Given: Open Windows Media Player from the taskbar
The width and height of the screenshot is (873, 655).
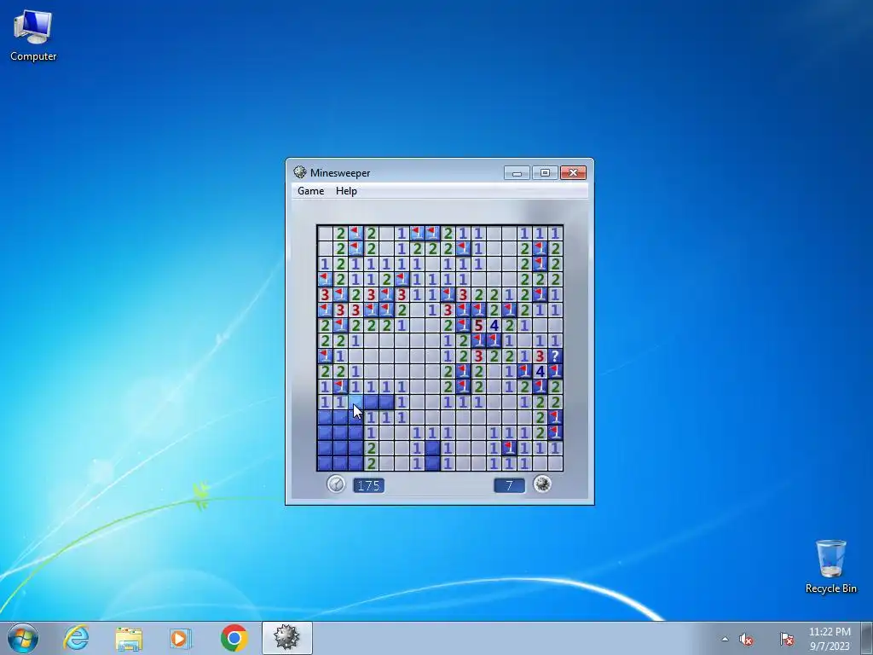Looking at the screenshot, I should 181,638.
